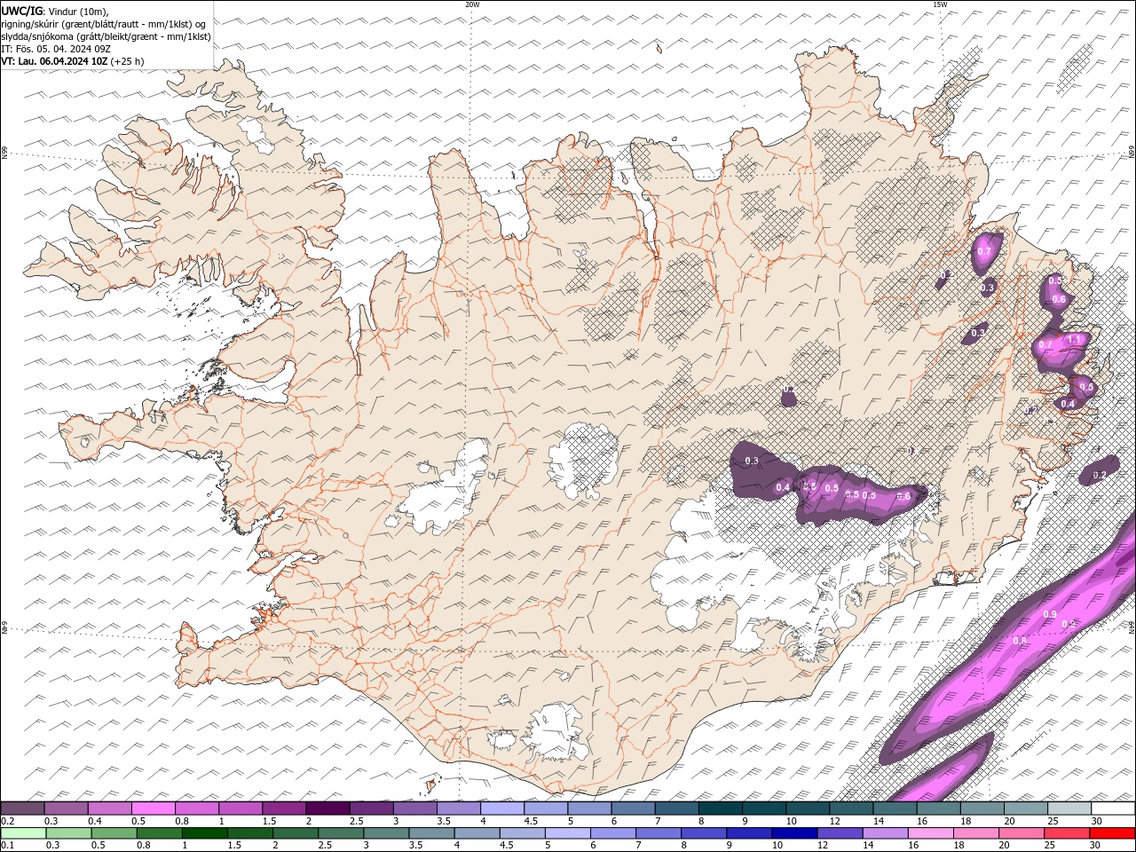This screenshot has width=1136, height=852.
Task: Click the 0.8 value in the offshore magenta band
Action: click(1020, 640)
